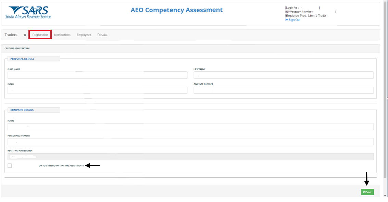Screen dimensions: 388x202
Task: Open the Employees tab
Action: coord(84,35)
